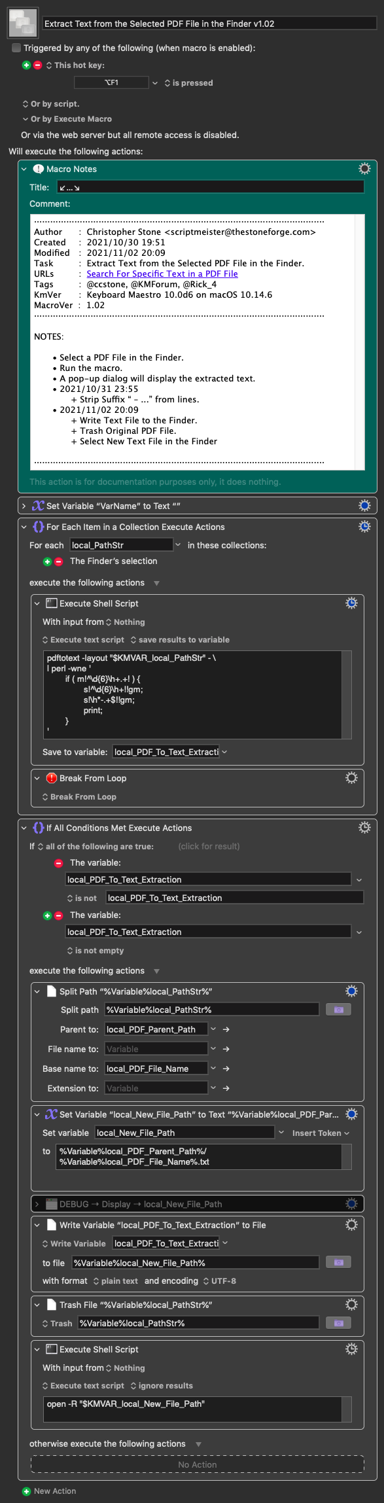Add collection with green plus near Finder's selection
Image resolution: width=384 pixels, height=1503 pixels.
[x=47, y=561]
